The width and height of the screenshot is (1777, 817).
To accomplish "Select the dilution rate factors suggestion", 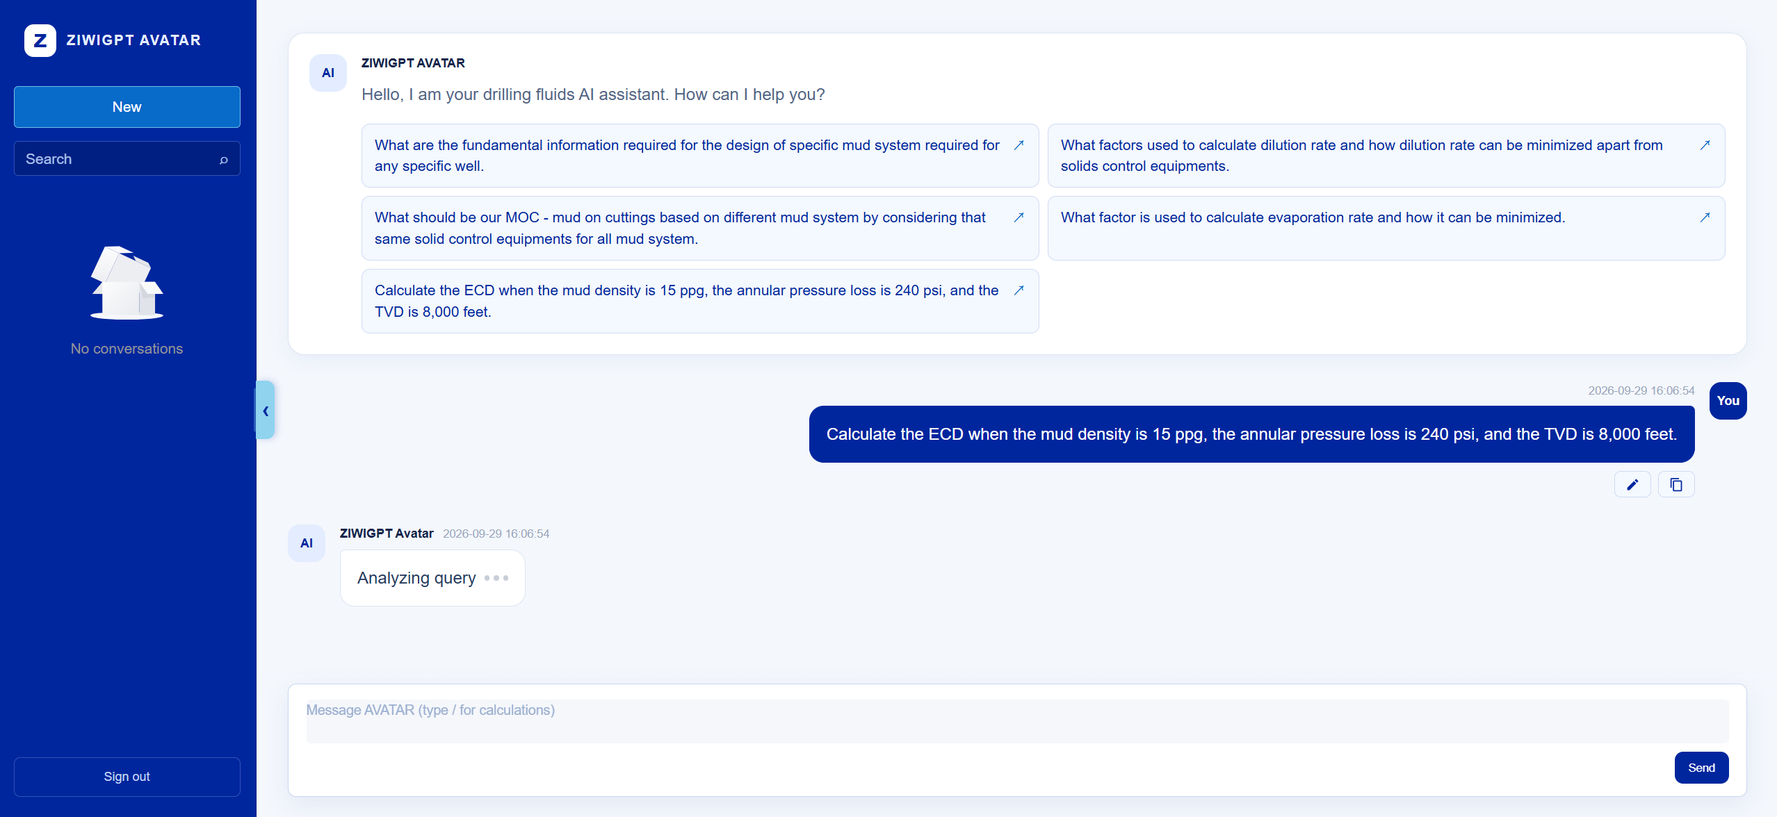I will (x=1386, y=156).
